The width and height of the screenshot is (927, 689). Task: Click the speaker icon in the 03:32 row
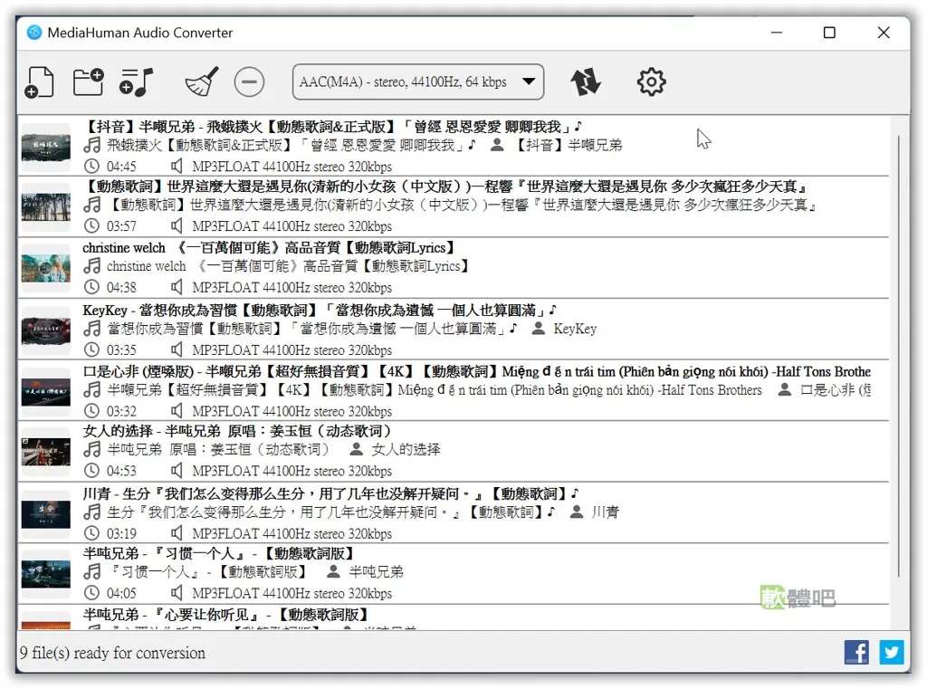click(177, 410)
